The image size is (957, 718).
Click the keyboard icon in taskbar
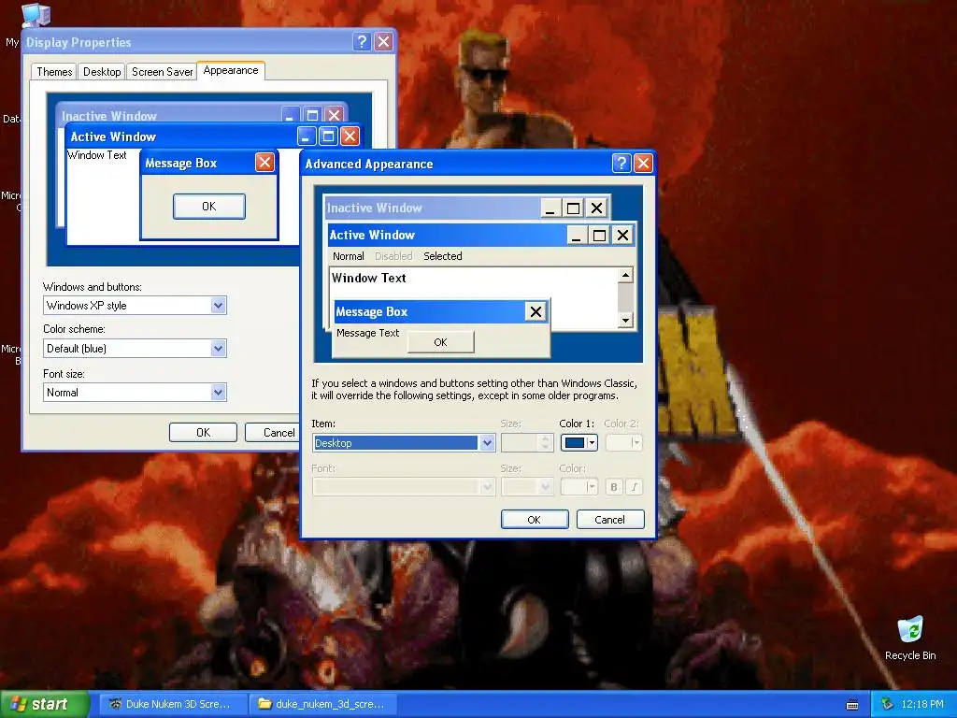pyautogui.click(x=852, y=705)
